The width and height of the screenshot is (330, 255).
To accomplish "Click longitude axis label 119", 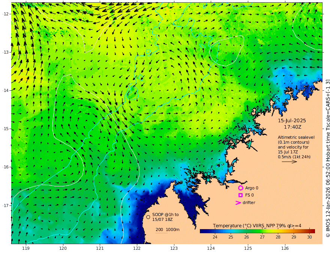I will tap(26, 248).
